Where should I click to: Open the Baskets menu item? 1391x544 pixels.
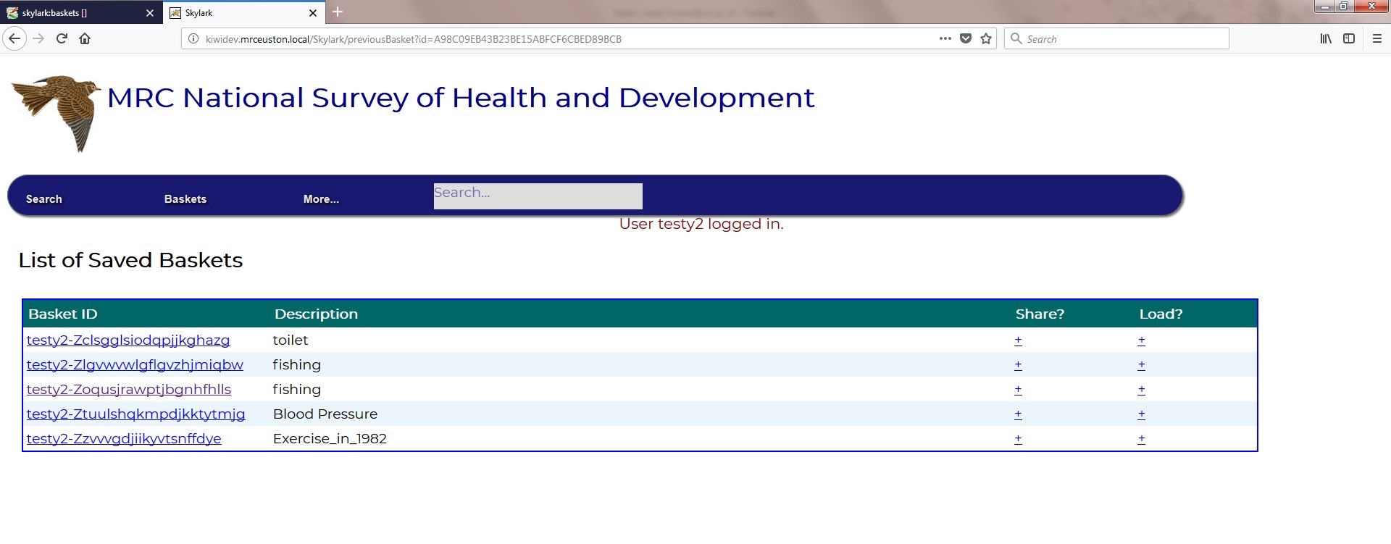pos(185,199)
